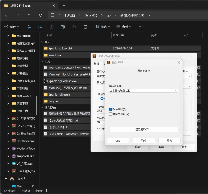Screen dimensions: 208x194
Task: Click the monitor icon in address bar
Action: [53, 15]
